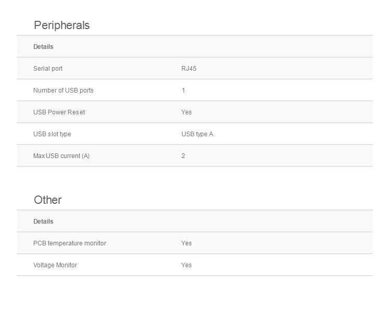Select the Number of USB ports label
Screen dimensions: 390x312
[63, 90]
